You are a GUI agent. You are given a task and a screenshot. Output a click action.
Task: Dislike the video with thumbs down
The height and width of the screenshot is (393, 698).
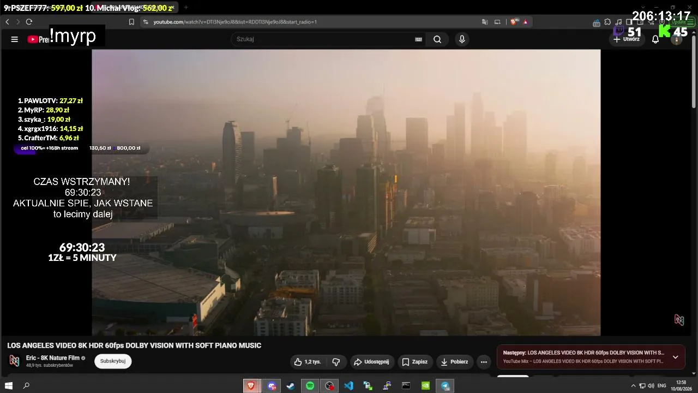tap(336, 362)
